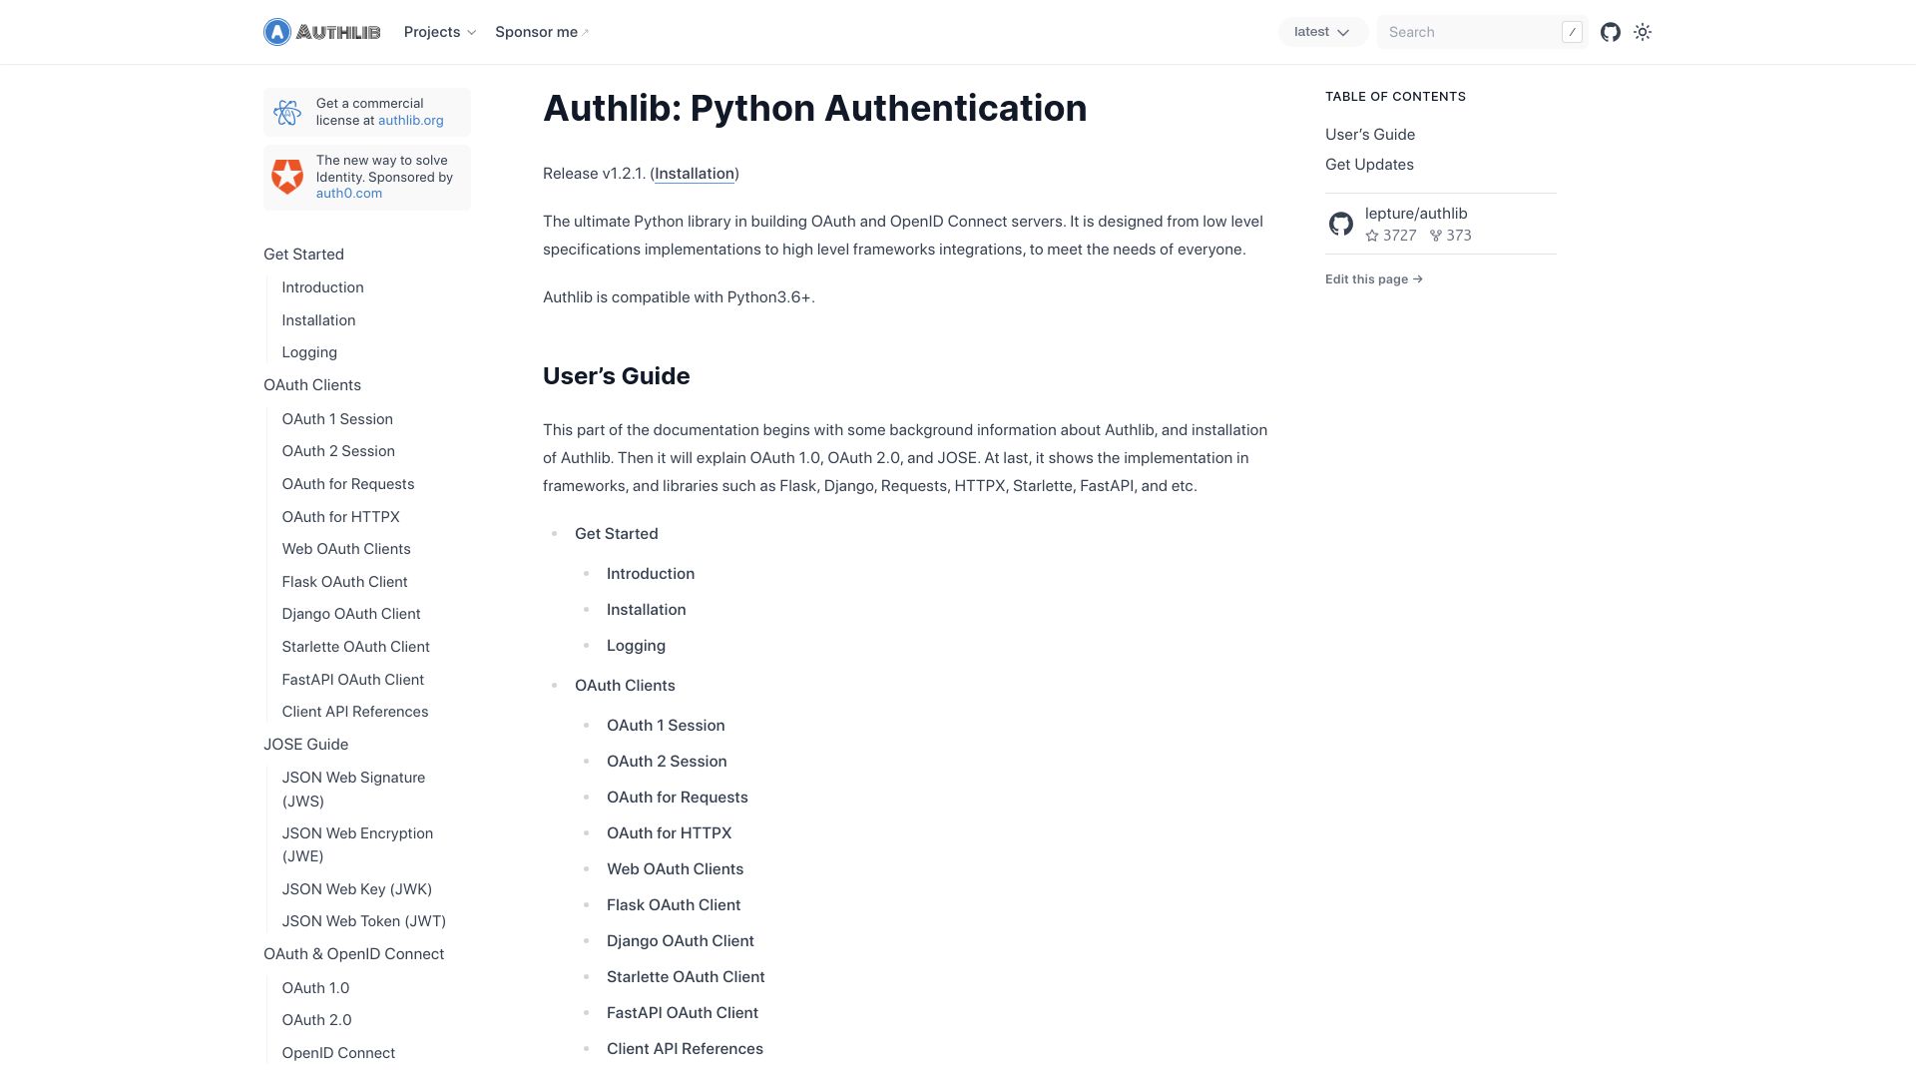Expand the Projects menu
The height and width of the screenshot is (1078, 1916).
[x=440, y=32]
